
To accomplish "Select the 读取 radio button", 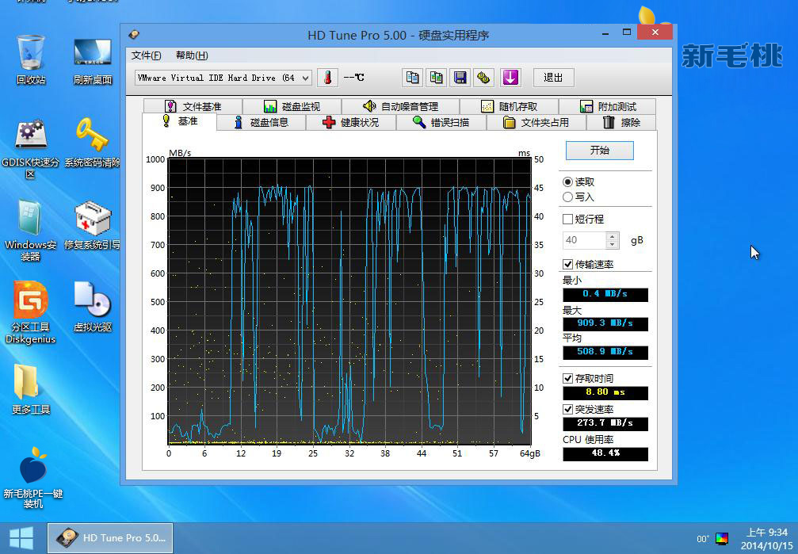I will click(567, 181).
